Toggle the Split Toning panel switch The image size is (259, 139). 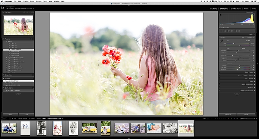tap(219, 79)
